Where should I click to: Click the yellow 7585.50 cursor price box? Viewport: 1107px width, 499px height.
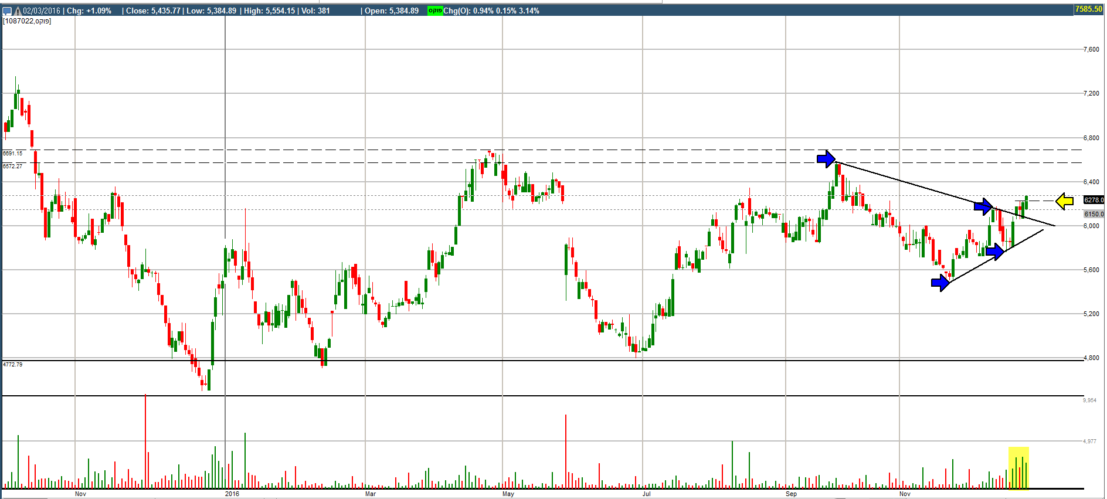pyautogui.click(x=1089, y=9)
